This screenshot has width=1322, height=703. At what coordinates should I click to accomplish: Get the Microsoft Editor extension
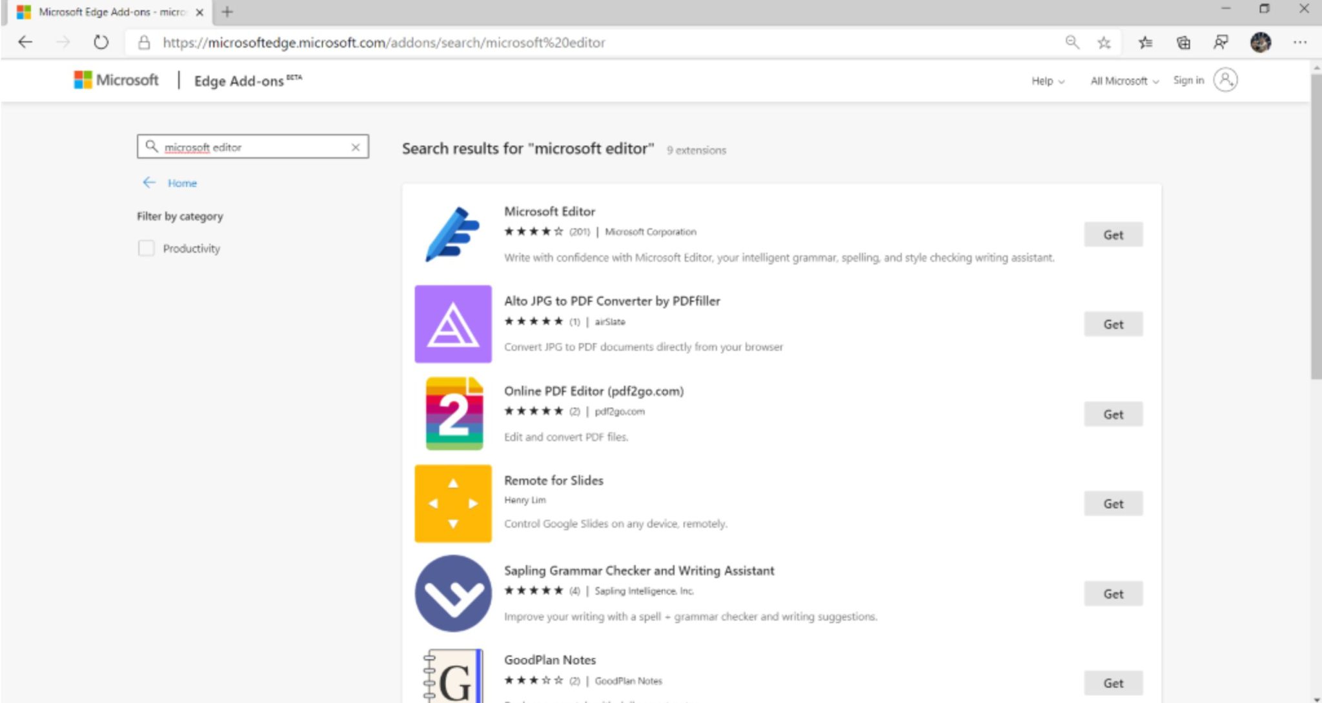click(x=1113, y=234)
